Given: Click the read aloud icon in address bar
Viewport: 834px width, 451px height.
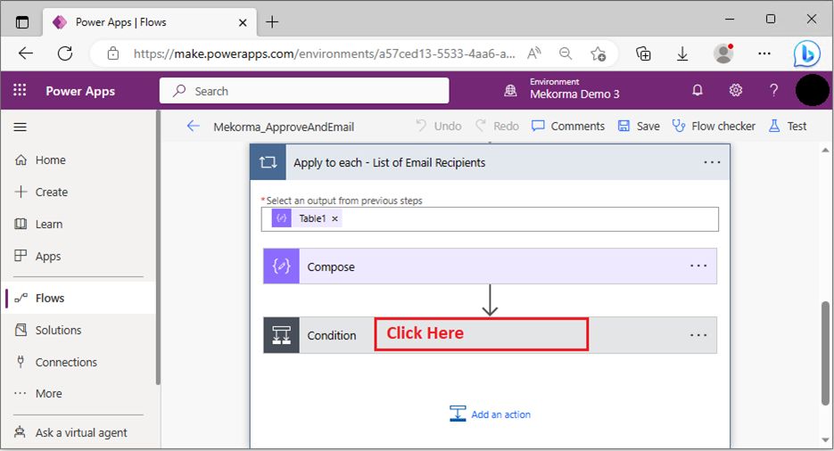Looking at the screenshot, I should coord(534,53).
